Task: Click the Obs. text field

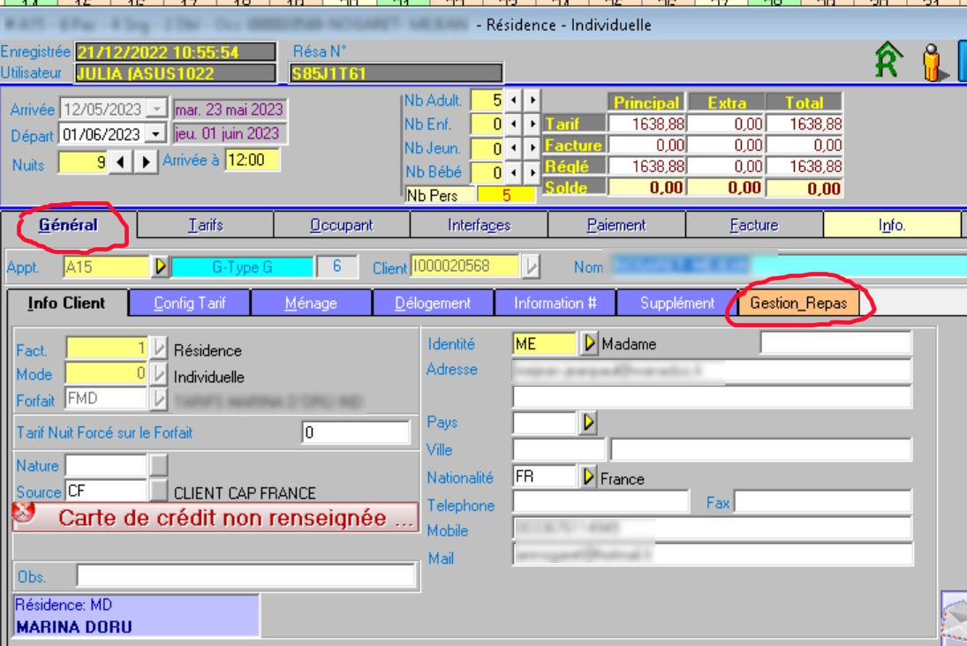Action: (246, 575)
